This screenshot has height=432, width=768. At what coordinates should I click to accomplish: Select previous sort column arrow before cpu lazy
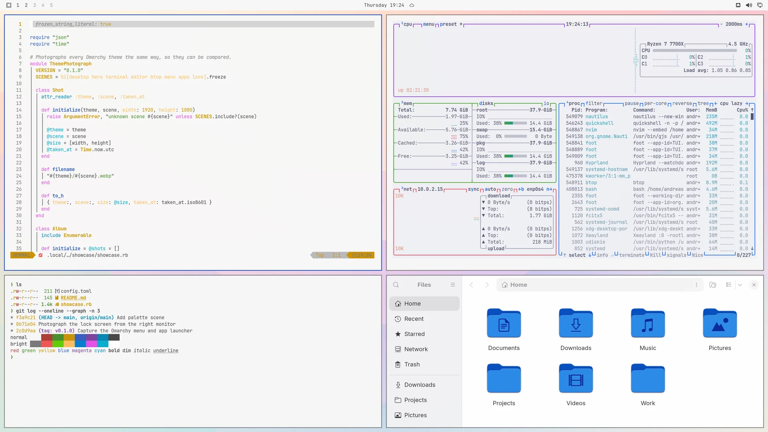(x=716, y=104)
